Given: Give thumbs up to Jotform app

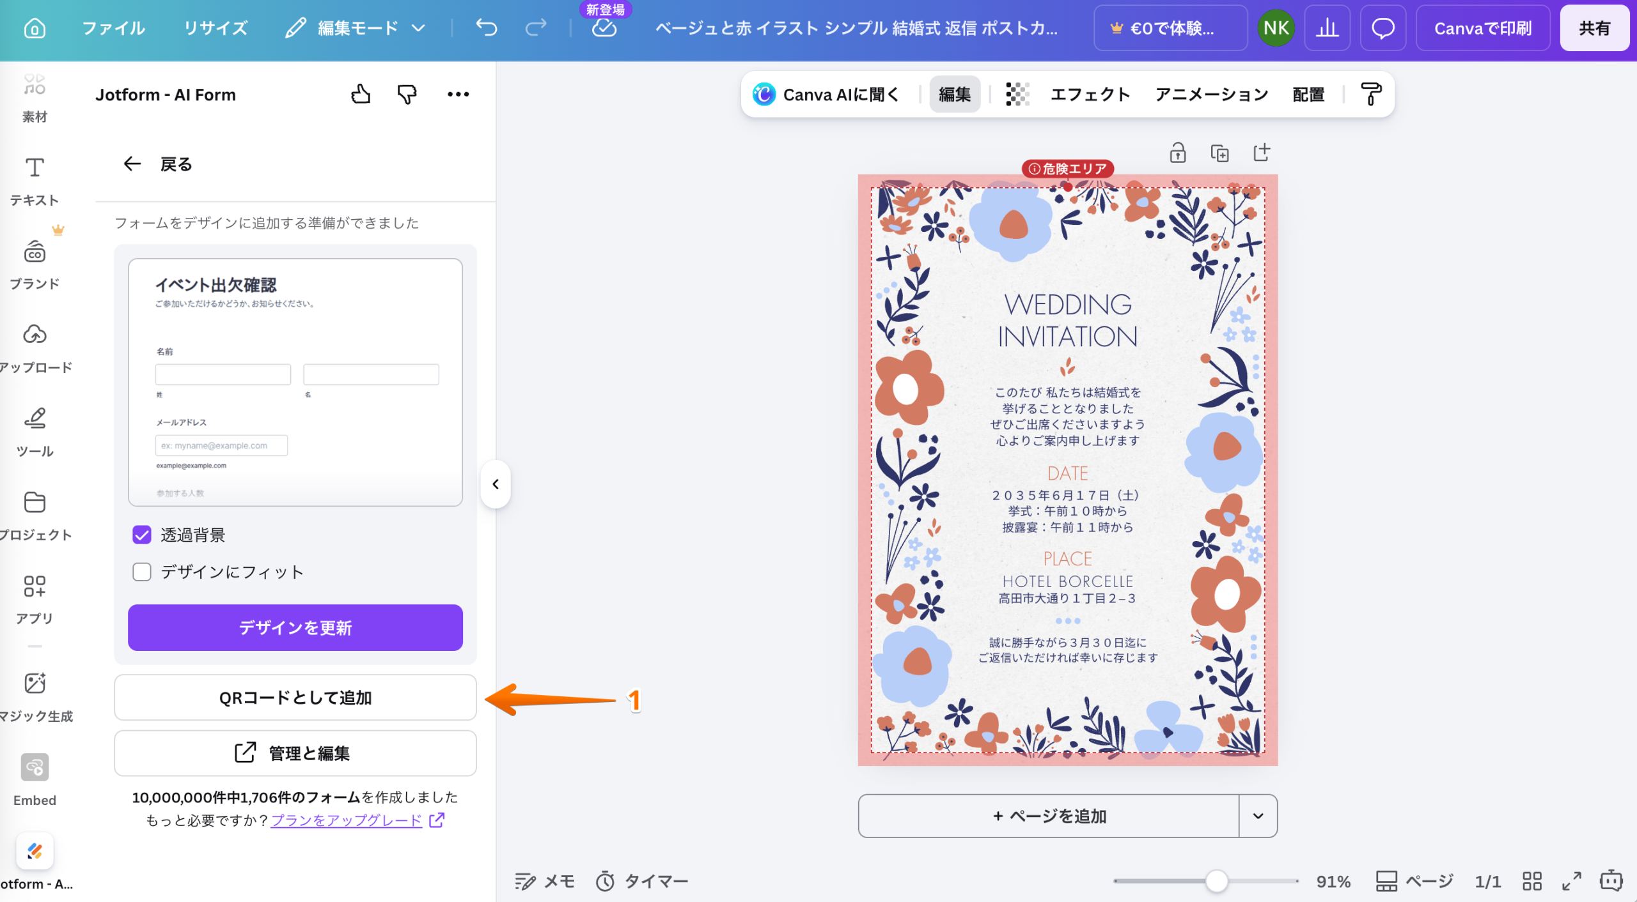Looking at the screenshot, I should point(361,95).
